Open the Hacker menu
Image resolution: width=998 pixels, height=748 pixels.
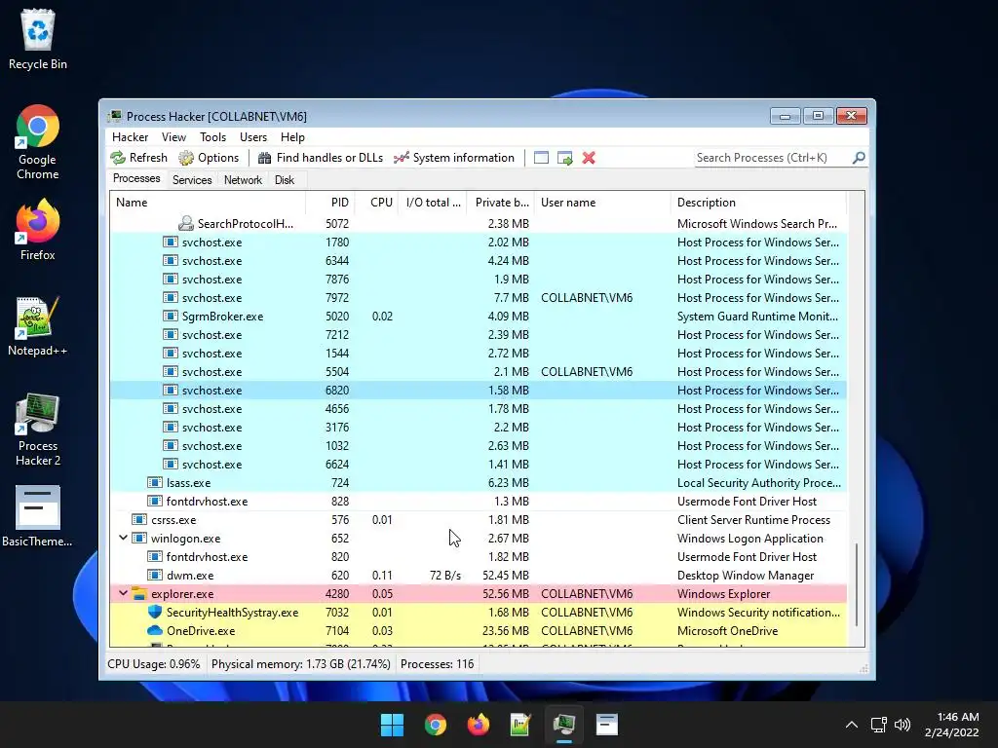pyautogui.click(x=130, y=136)
